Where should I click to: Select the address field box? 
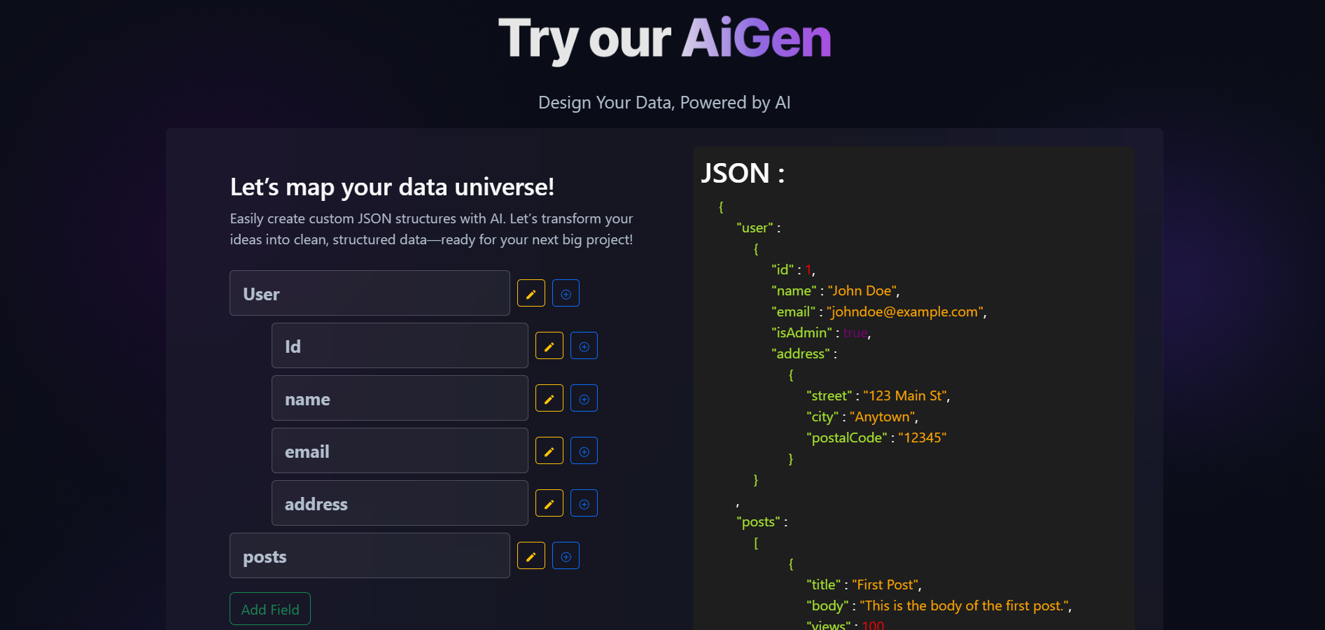[400, 503]
